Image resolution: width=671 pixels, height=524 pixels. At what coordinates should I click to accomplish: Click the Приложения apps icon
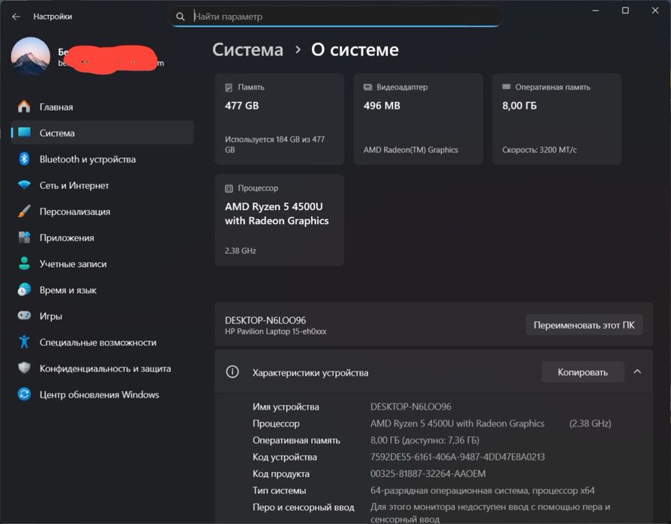(x=24, y=238)
